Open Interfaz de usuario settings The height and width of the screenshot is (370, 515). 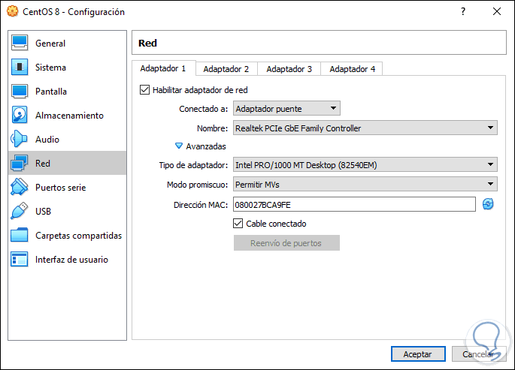pyautogui.click(x=71, y=260)
